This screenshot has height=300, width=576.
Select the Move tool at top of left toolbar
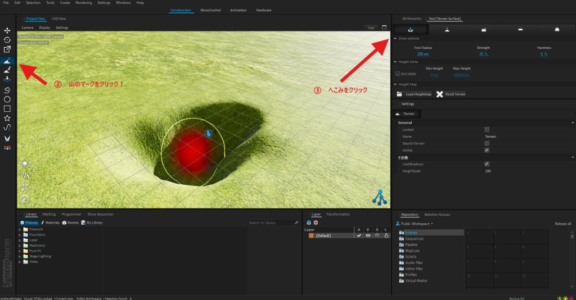(7, 30)
